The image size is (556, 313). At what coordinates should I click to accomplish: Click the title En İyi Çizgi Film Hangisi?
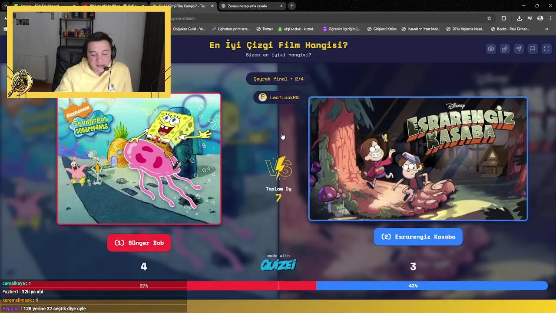point(278,45)
